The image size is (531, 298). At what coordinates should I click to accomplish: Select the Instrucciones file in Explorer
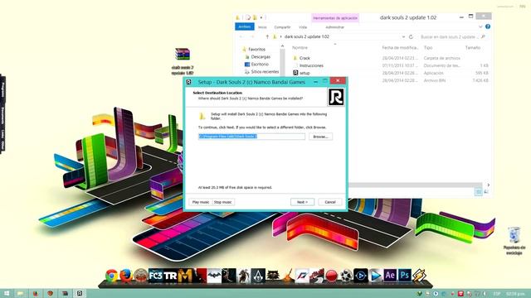[311, 65]
